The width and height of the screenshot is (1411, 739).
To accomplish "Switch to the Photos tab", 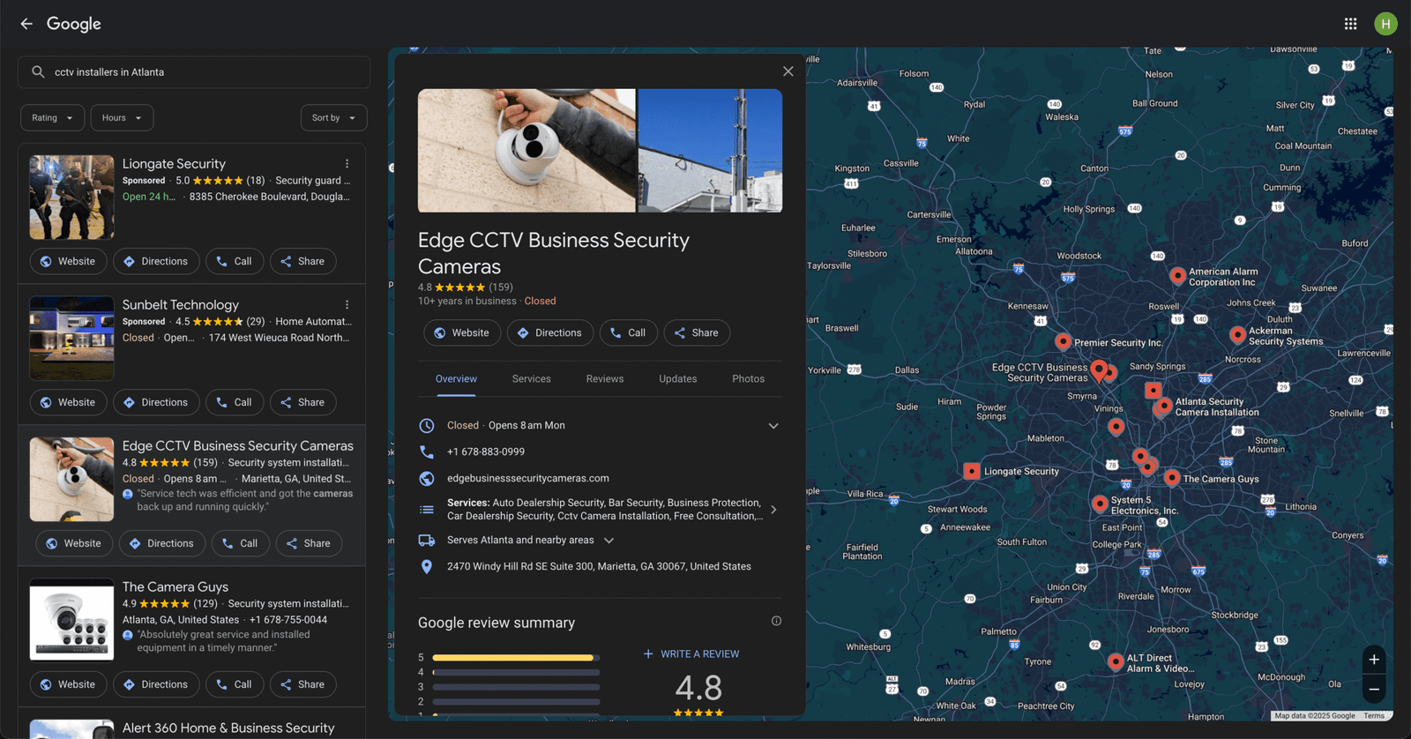I will click(x=748, y=379).
